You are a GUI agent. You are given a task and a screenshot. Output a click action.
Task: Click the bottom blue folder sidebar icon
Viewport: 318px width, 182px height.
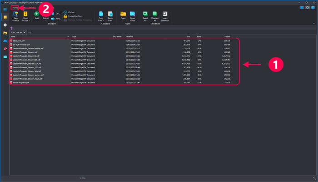(x=5, y=57)
